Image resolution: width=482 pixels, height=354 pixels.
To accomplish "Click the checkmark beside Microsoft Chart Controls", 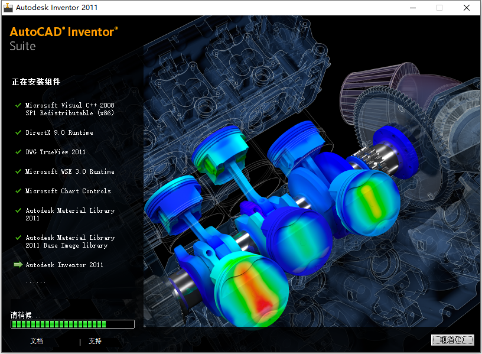I will 18,191.
